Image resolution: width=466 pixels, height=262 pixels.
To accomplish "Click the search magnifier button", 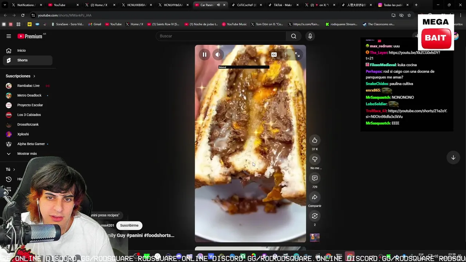I will (x=293, y=36).
